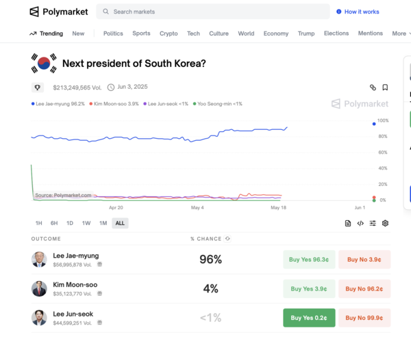Screen dimensions: 411x337
Task: Open the How it works link
Action: (358, 12)
